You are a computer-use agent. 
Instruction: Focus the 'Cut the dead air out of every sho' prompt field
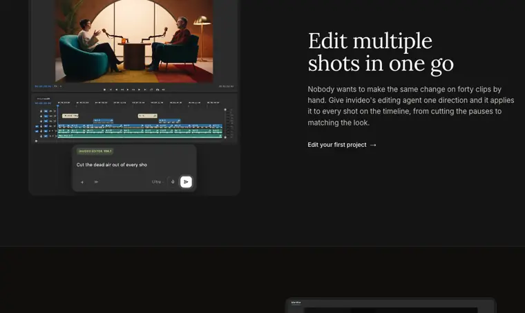pyautogui.click(x=111, y=165)
